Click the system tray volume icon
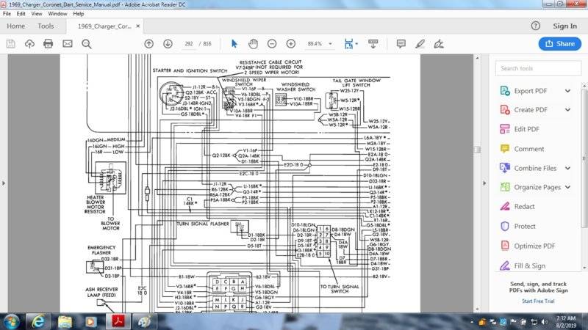This screenshot has height=330, width=588. pyautogui.click(x=544, y=322)
